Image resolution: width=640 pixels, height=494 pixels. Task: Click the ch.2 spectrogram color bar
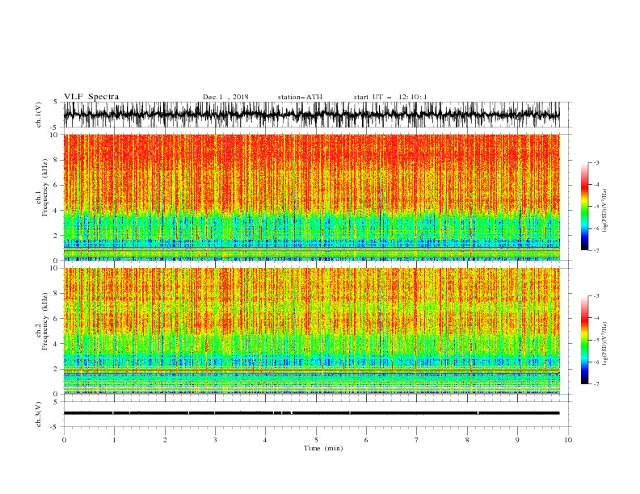click(584, 340)
